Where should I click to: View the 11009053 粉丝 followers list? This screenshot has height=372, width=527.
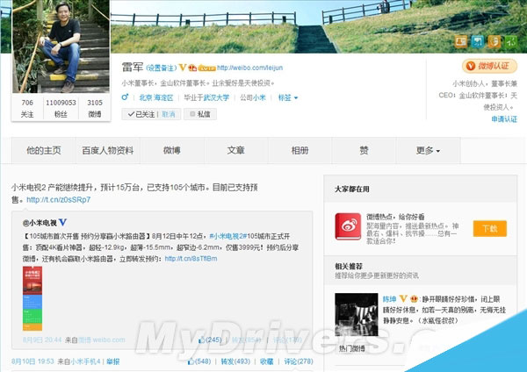pyautogui.click(x=61, y=108)
